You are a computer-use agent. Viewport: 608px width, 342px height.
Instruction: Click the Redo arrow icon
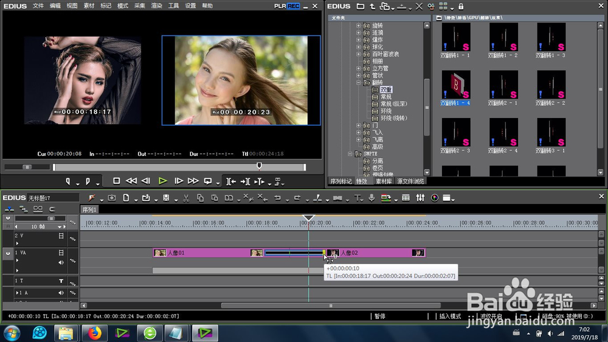pyautogui.click(x=297, y=198)
